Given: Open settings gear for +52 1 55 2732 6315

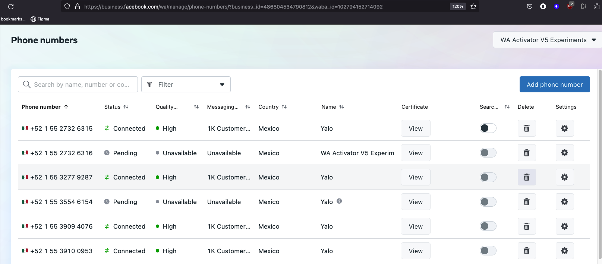Looking at the screenshot, I should pos(565,128).
